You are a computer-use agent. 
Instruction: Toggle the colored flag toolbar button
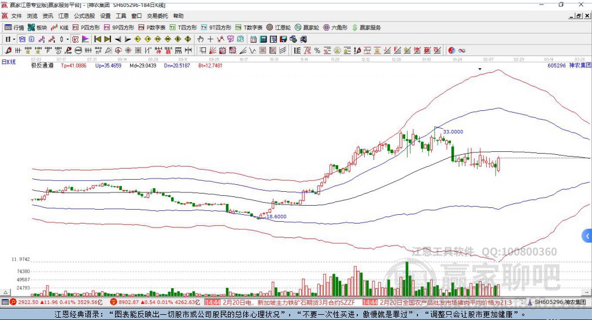(x=86, y=39)
